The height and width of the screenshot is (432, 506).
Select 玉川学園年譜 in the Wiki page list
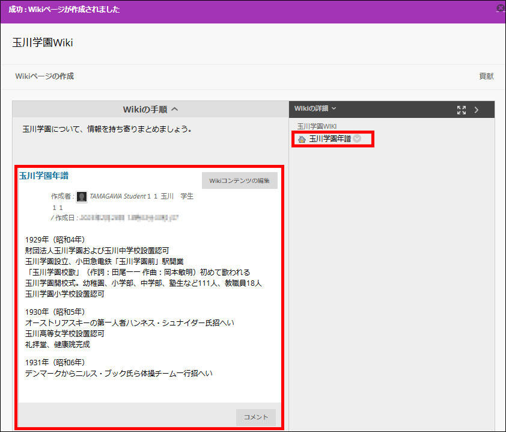pyautogui.click(x=330, y=139)
